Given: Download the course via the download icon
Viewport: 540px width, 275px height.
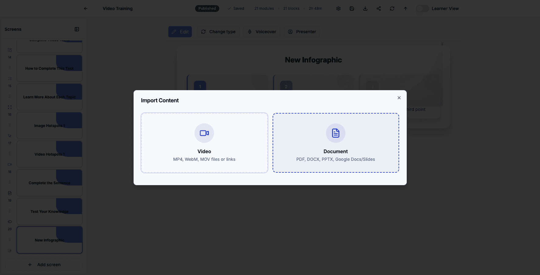Looking at the screenshot, I should pos(365,8).
